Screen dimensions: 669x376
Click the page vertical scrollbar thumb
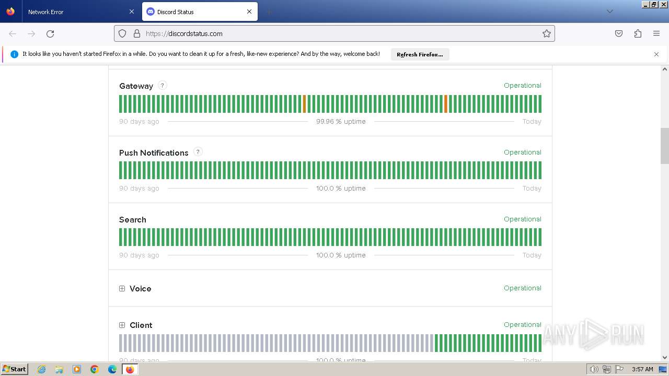pyautogui.click(x=665, y=146)
